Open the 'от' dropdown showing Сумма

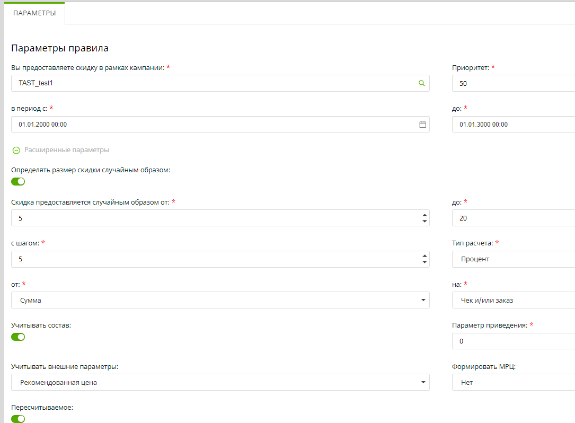tap(220, 300)
